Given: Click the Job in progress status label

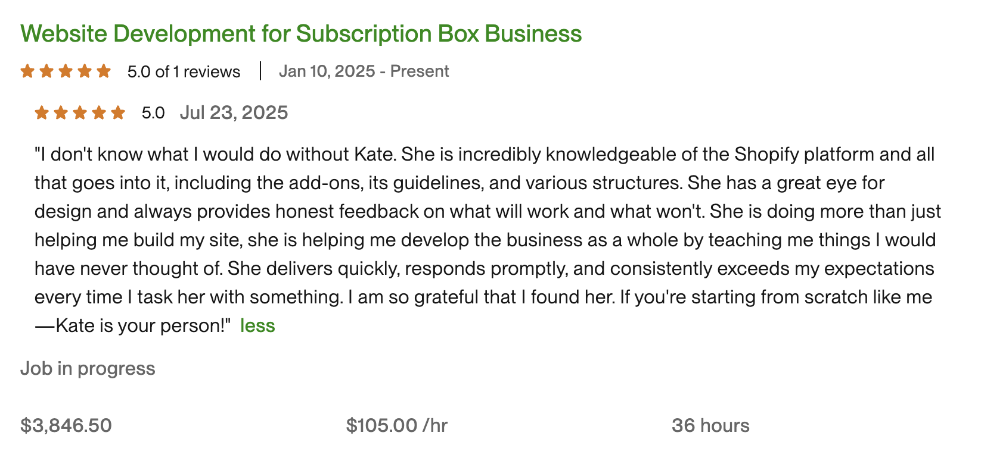Looking at the screenshot, I should click(x=88, y=369).
